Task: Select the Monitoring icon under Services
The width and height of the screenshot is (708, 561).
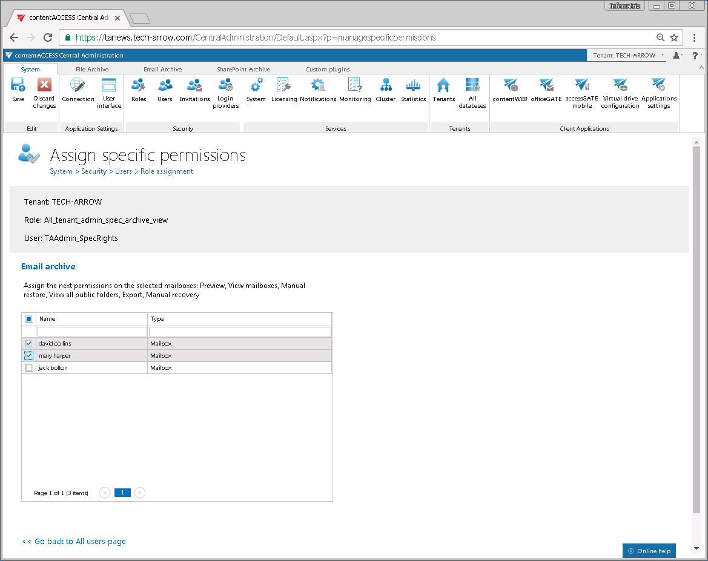Action: point(355,90)
